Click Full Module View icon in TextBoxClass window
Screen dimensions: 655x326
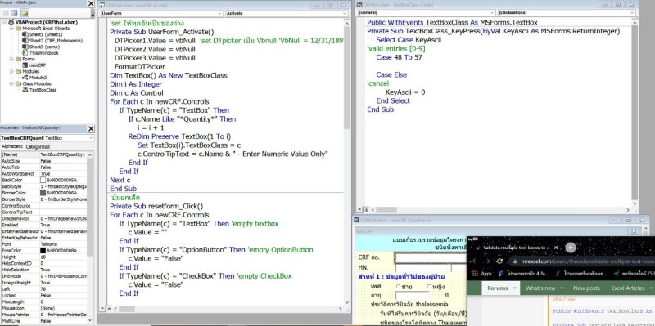[365, 210]
